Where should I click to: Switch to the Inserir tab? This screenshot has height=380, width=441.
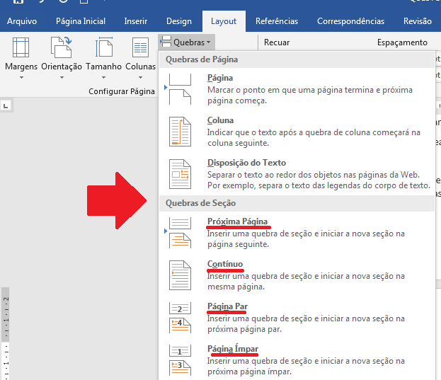tap(135, 21)
